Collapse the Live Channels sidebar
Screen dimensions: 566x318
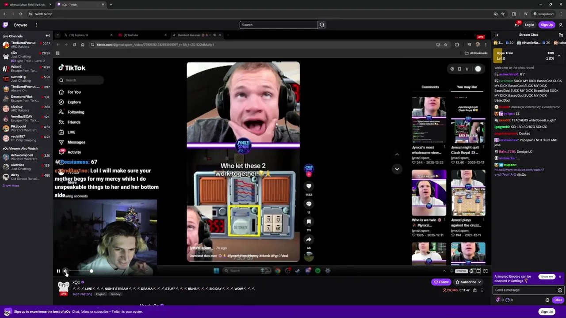click(48, 36)
